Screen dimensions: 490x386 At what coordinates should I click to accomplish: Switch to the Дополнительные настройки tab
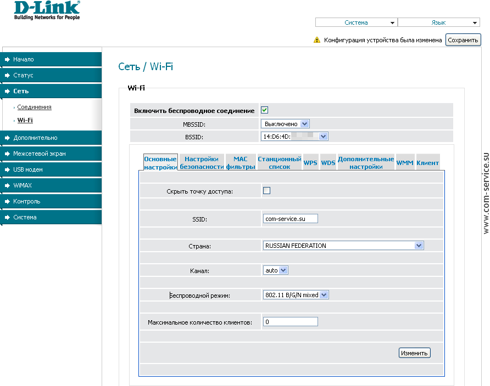[x=366, y=163]
